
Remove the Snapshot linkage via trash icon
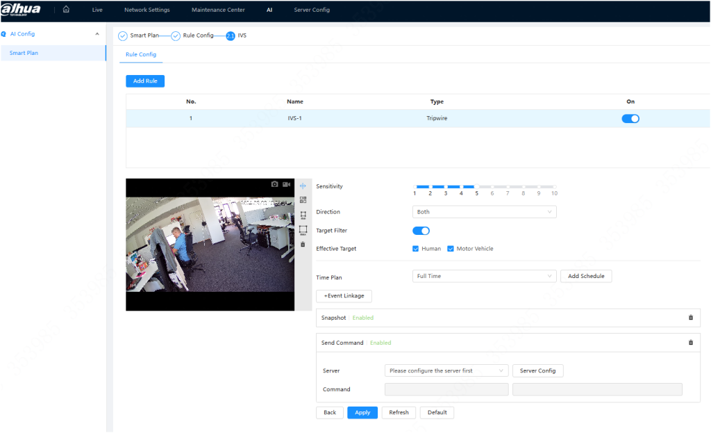[690, 318]
